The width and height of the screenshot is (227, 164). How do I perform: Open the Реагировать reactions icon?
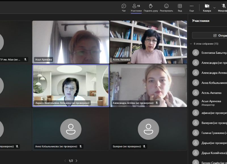[166, 6]
